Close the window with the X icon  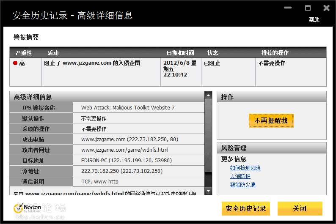(326, 8)
